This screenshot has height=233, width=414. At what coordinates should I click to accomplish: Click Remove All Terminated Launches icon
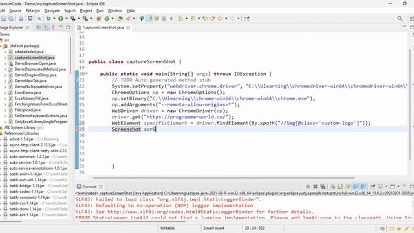click(x=323, y=186)
